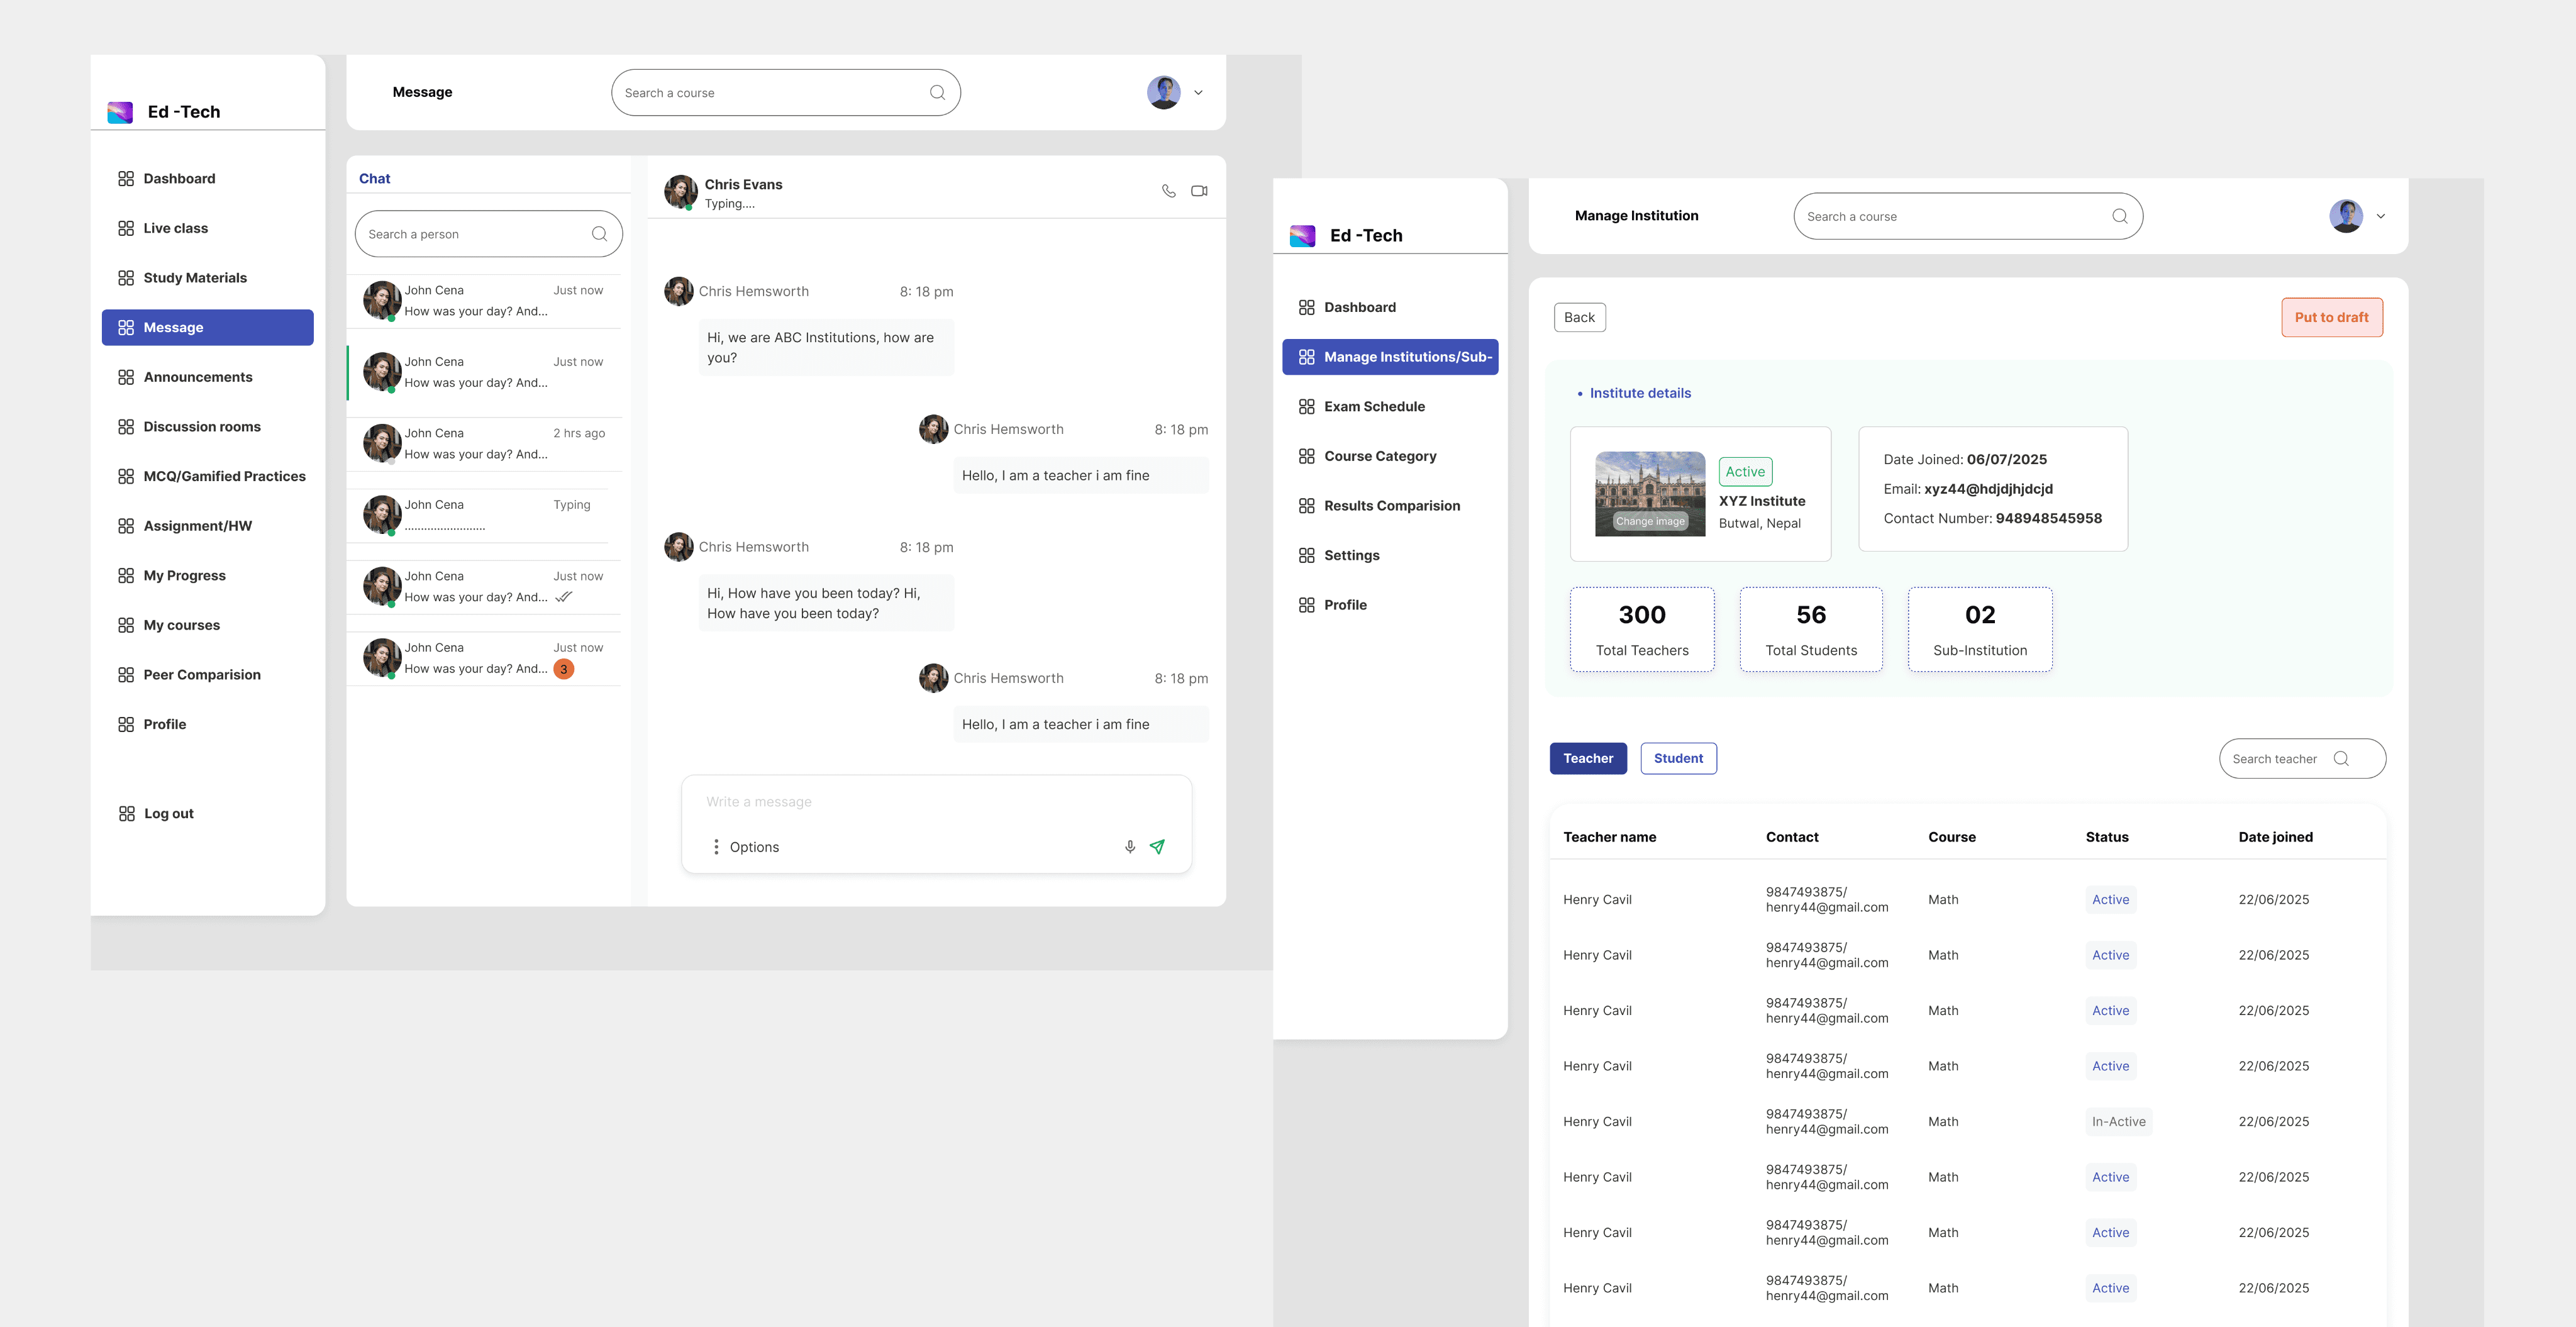Viewport: 2576px width, 1327px height.
Task: Send the message with paper plane icon
Action: point(1157,847)
